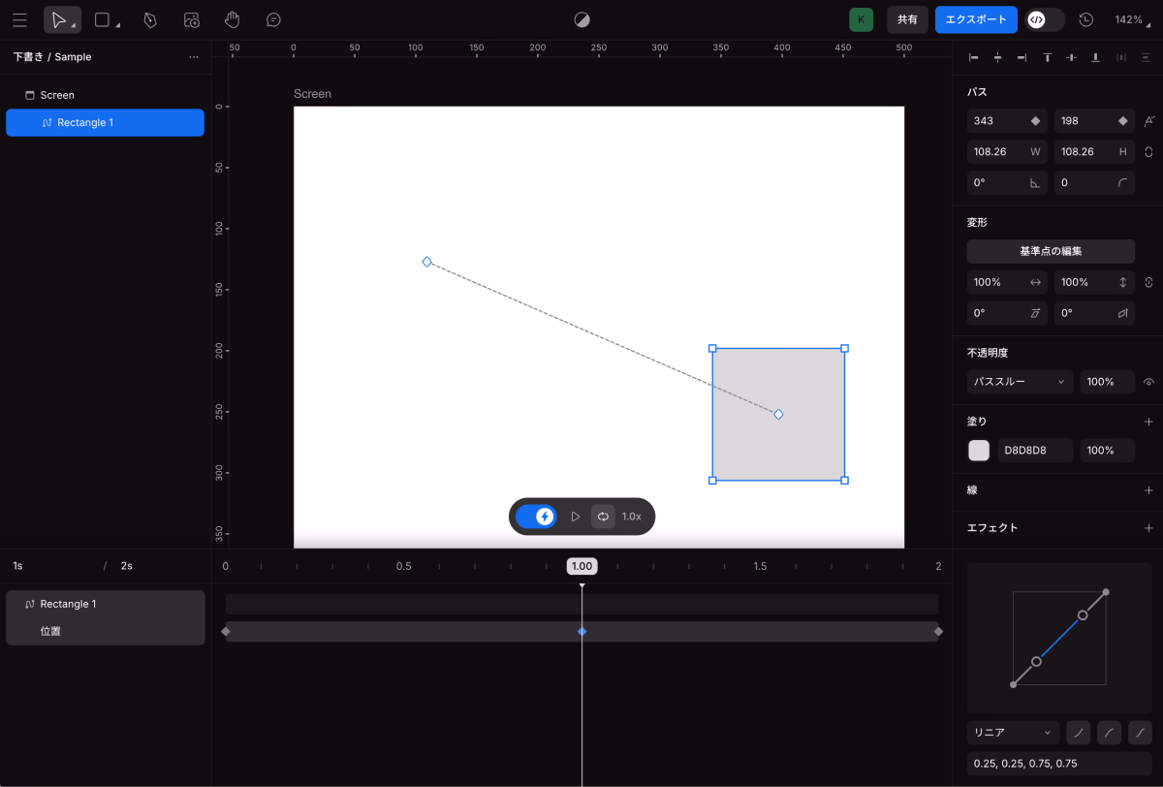Click the image insert tool

pos(192,19)
